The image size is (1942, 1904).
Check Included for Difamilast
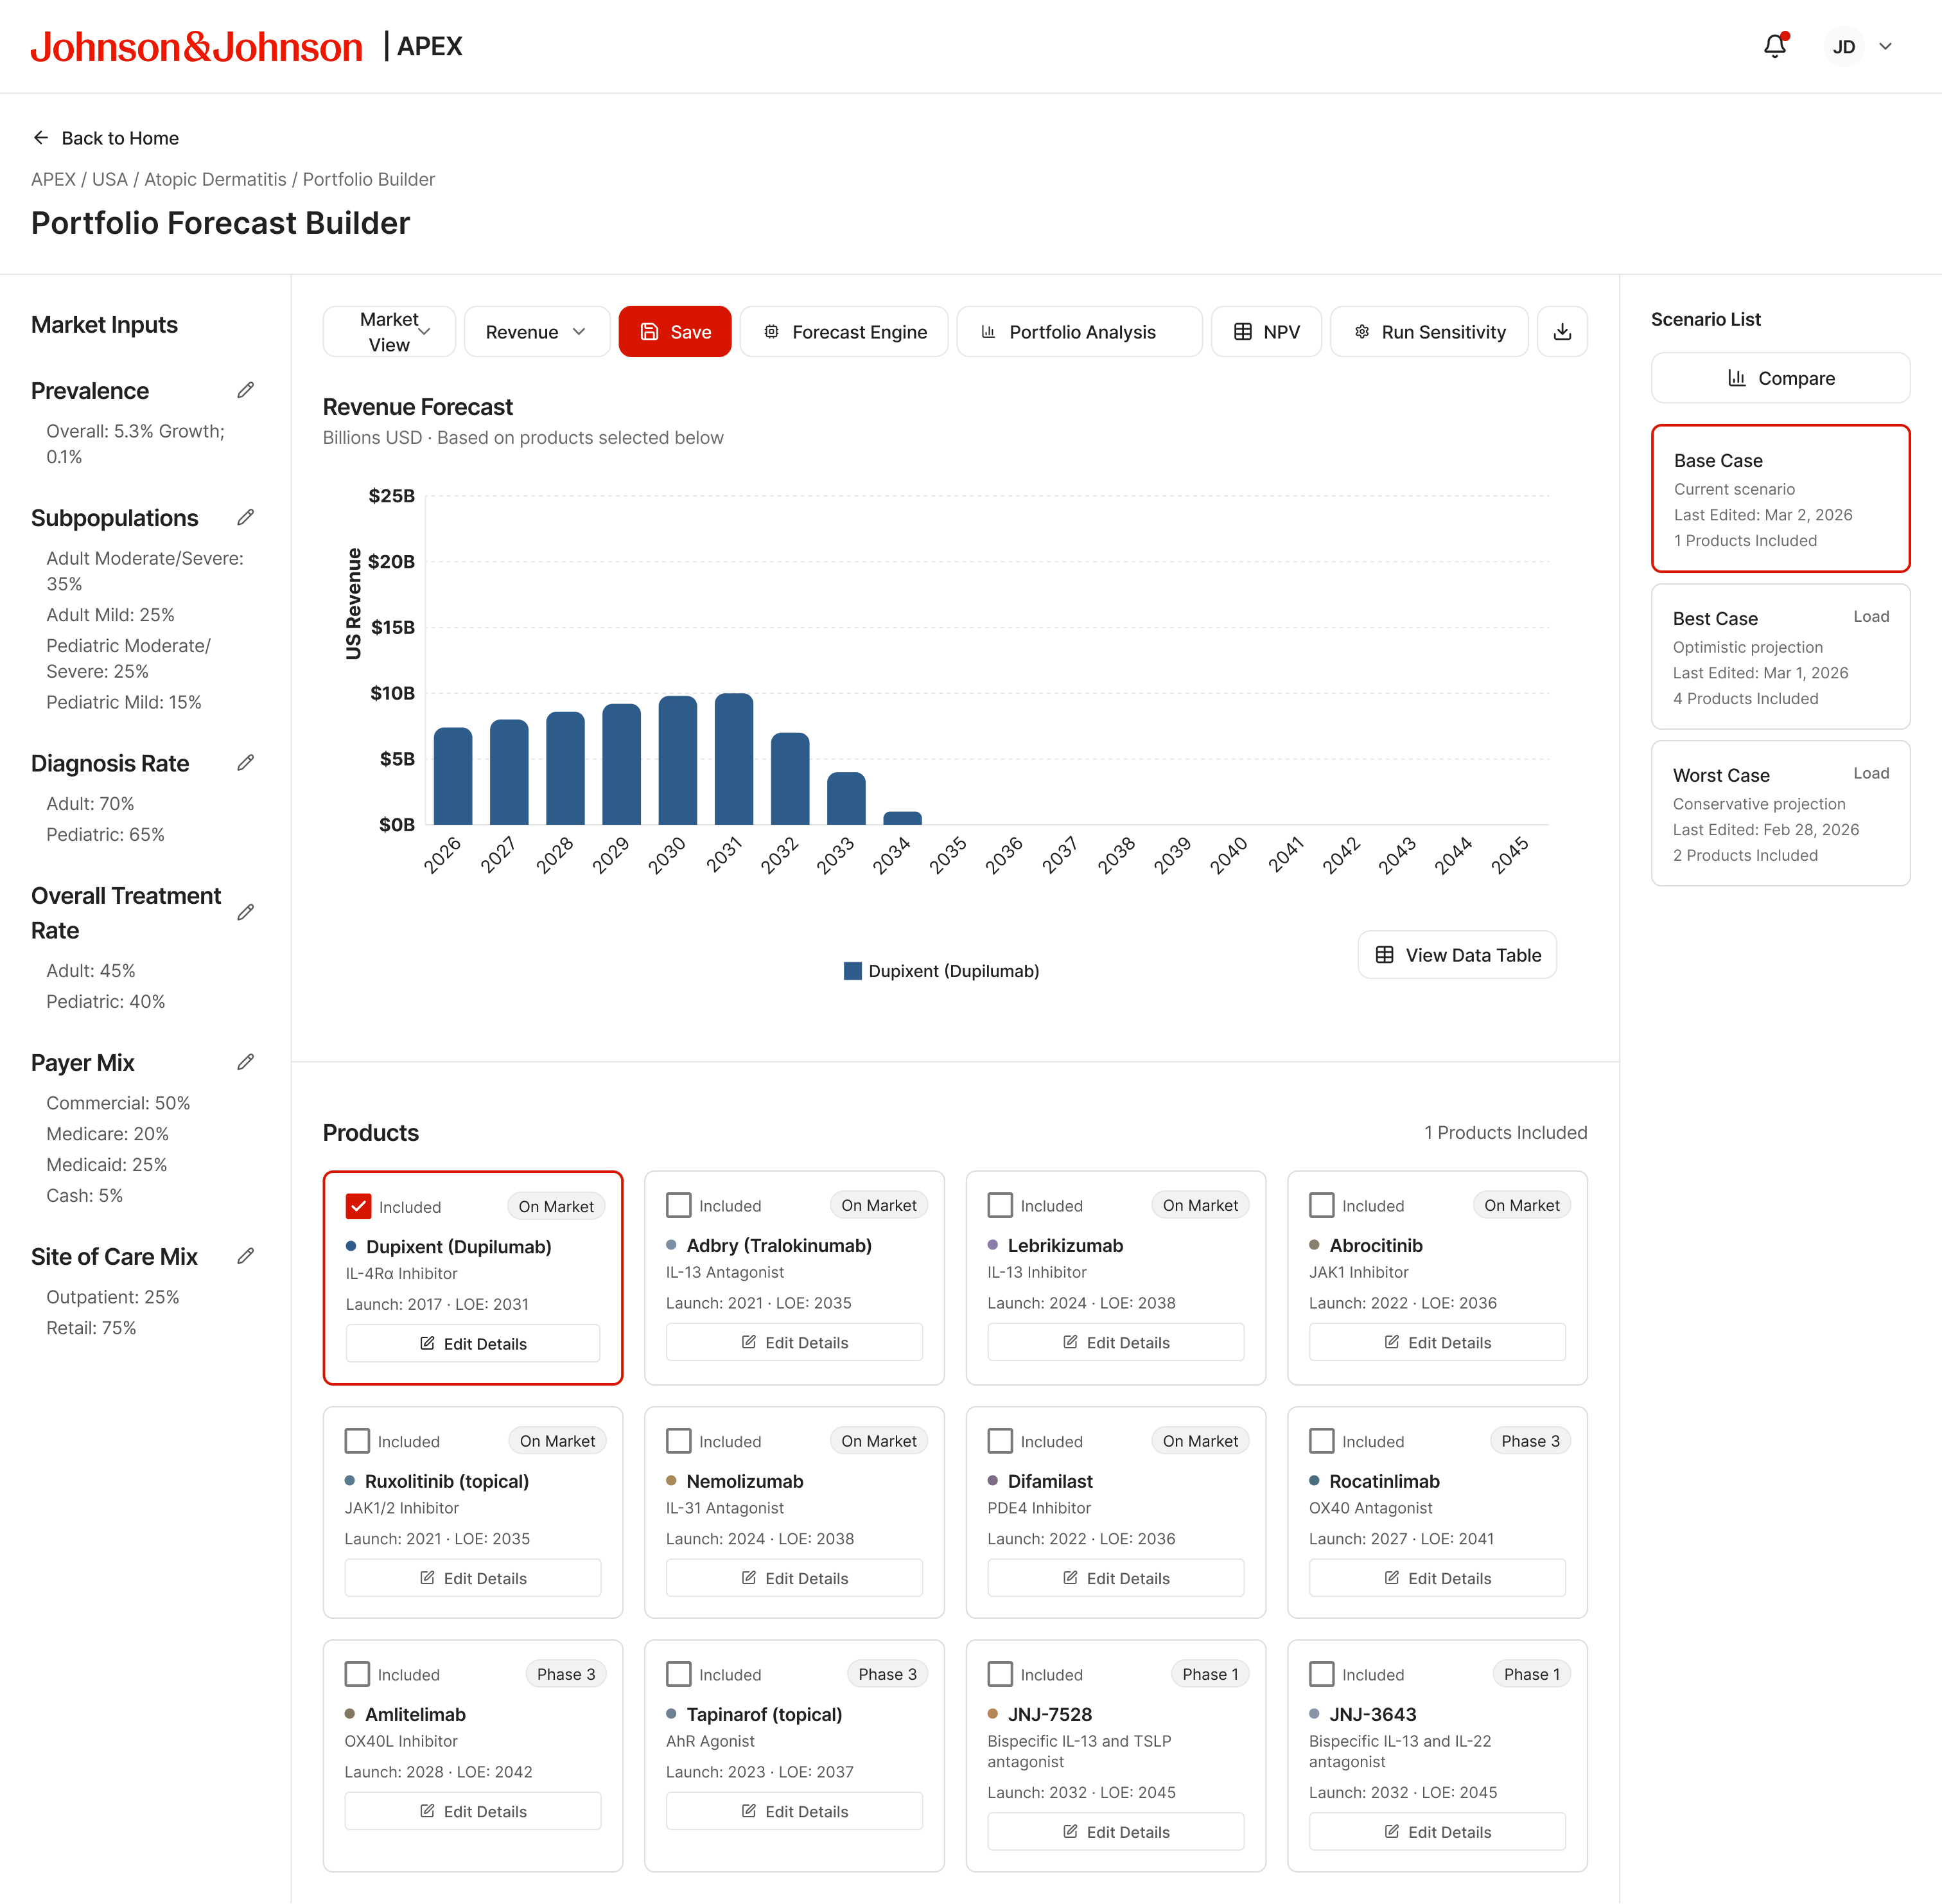[1001, 1441]
